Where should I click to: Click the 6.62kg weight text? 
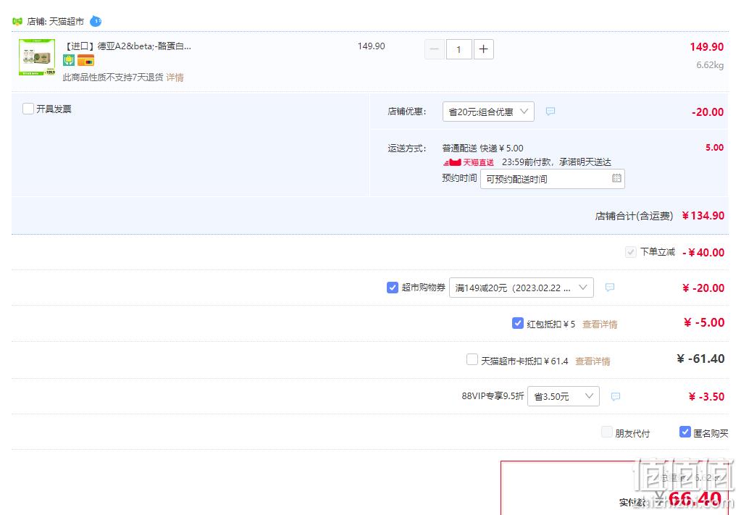coord(710,64)
